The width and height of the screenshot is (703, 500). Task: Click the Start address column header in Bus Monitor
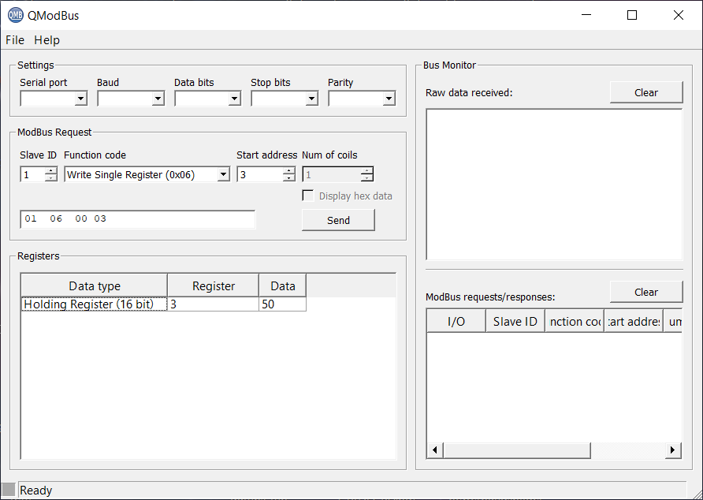(634, 321)
